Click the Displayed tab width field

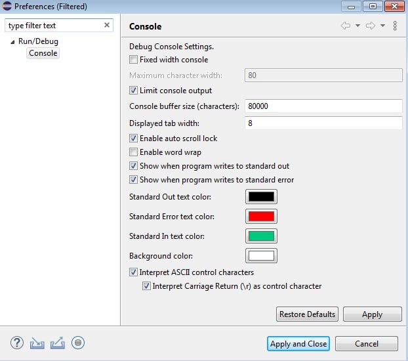coord(323,123)
